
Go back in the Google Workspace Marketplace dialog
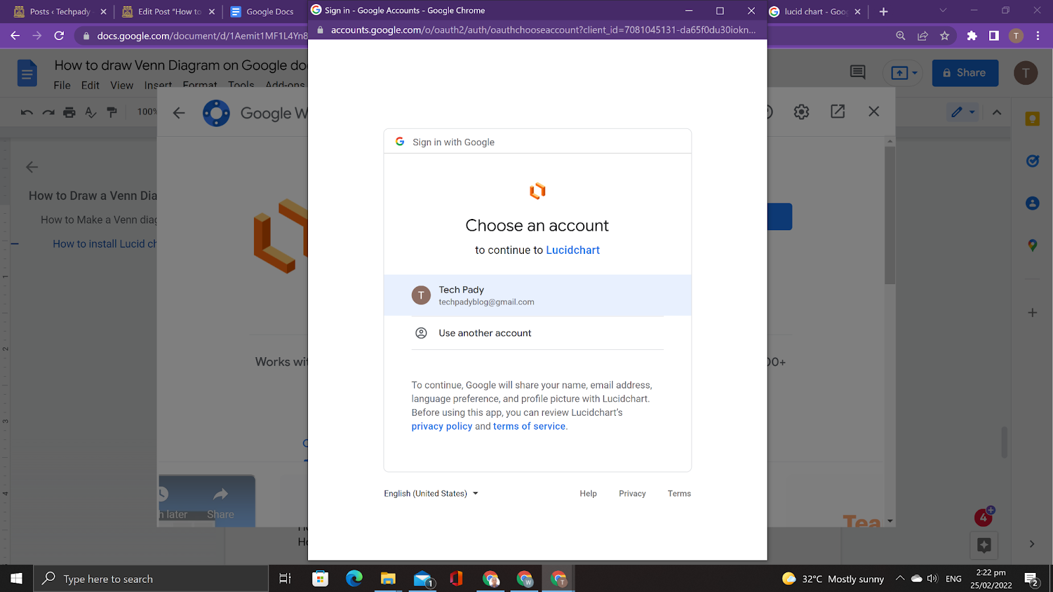[x=179, y=113]
